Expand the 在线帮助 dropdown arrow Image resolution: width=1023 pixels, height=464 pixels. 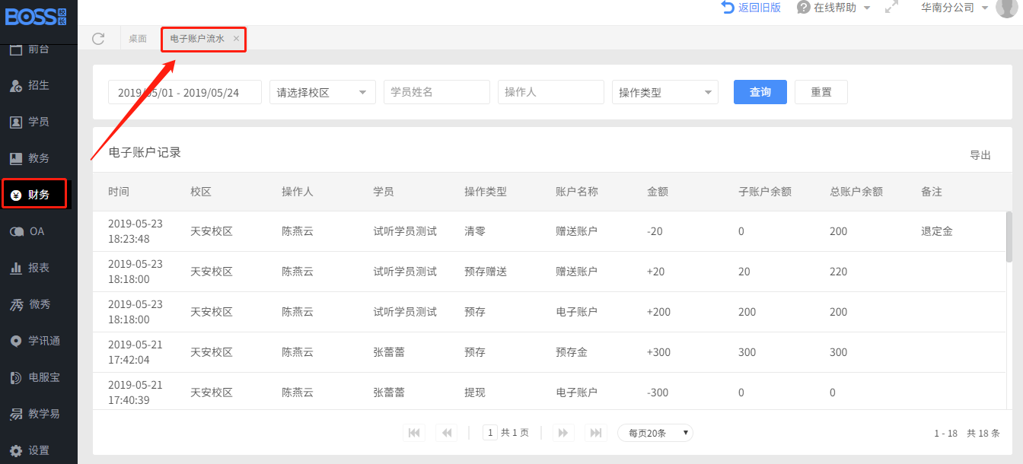click(866, 8)
